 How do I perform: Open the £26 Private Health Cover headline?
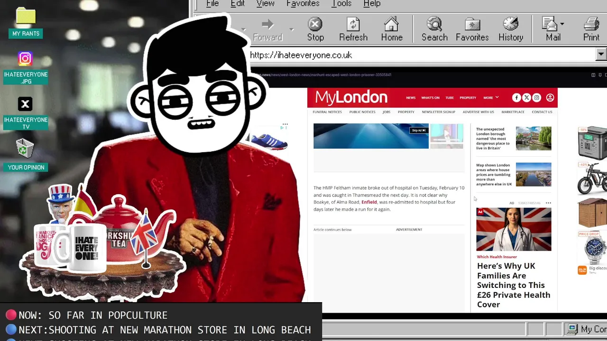(x=514, y=285)
